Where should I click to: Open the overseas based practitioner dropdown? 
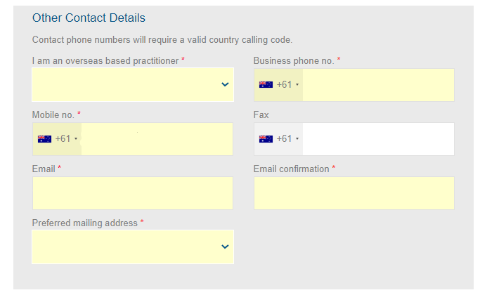coord(133,84)
